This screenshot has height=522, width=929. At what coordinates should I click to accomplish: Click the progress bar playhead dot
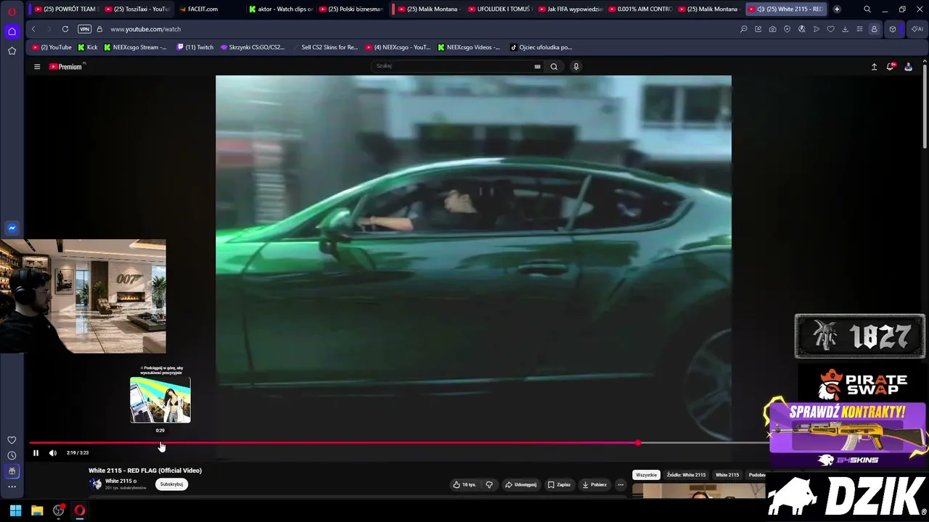click(638, 443)
